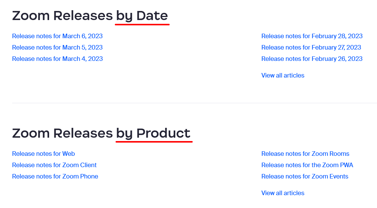
Task: Click the horizontal divider line between the sections
Action: 189,103
